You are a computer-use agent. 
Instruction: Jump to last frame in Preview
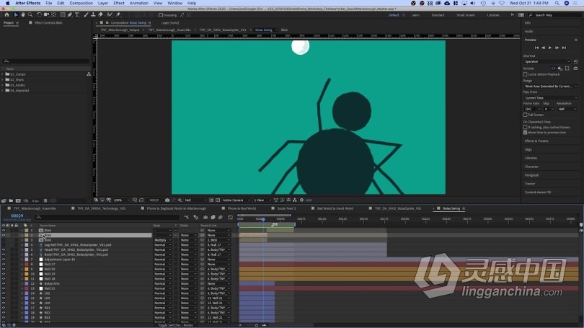click(565, 48)
